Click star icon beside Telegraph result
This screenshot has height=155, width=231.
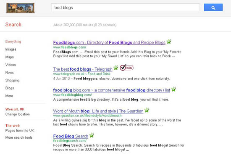click(115, 68)
